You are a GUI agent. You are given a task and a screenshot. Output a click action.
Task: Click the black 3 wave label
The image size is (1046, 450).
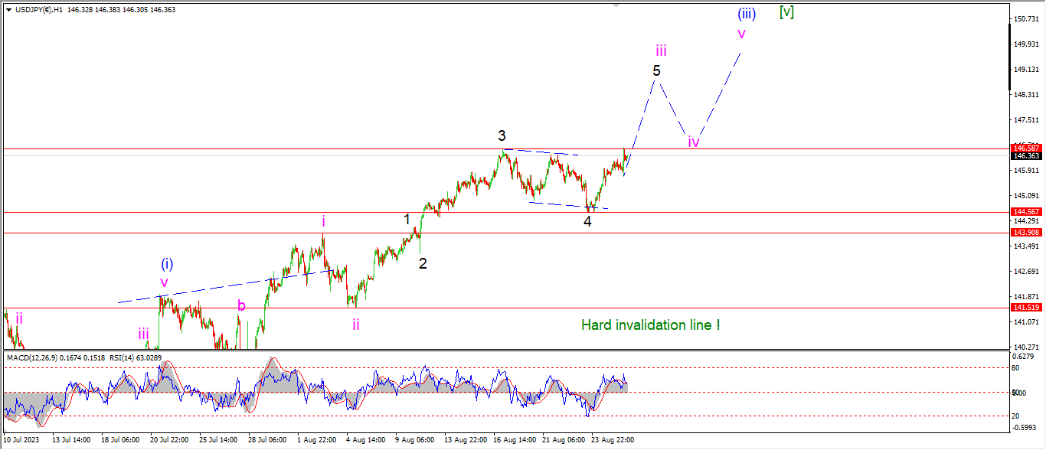(502, 136)
